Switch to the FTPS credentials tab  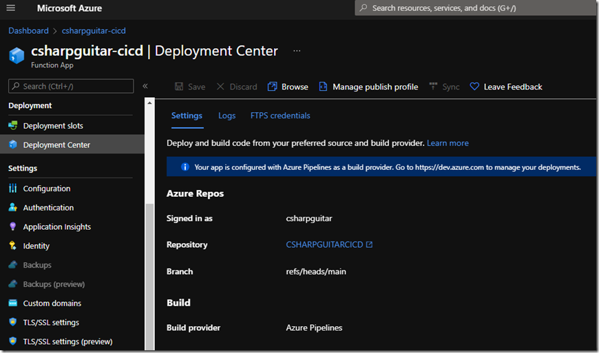(x=280, y=116)
